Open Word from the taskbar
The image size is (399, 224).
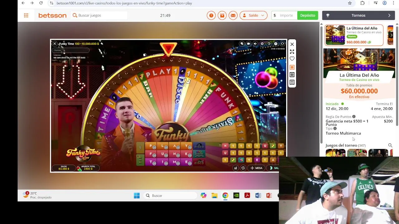click(x=258, y=195)
